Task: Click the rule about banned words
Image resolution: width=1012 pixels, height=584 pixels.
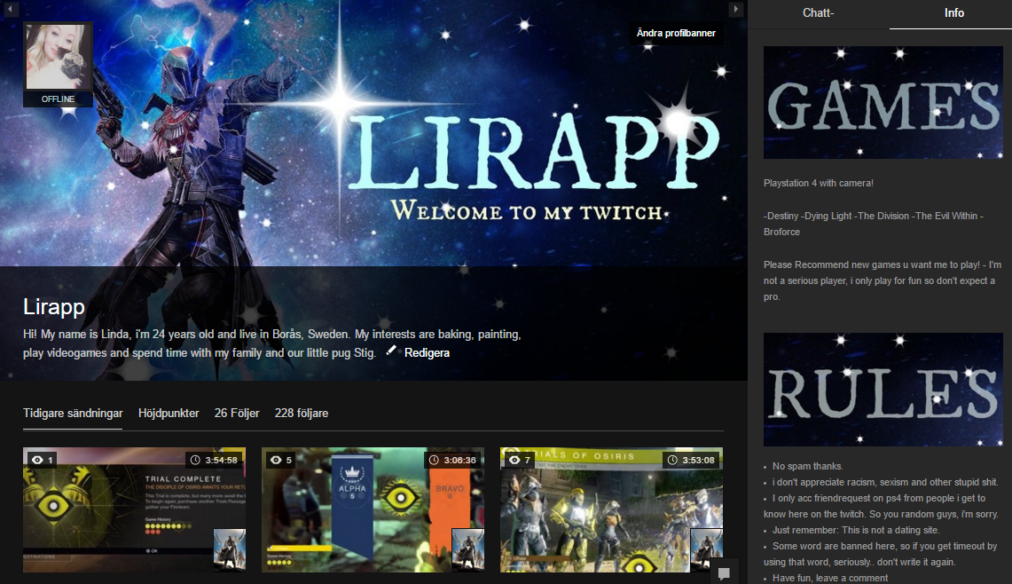Action: click(881, 554)
